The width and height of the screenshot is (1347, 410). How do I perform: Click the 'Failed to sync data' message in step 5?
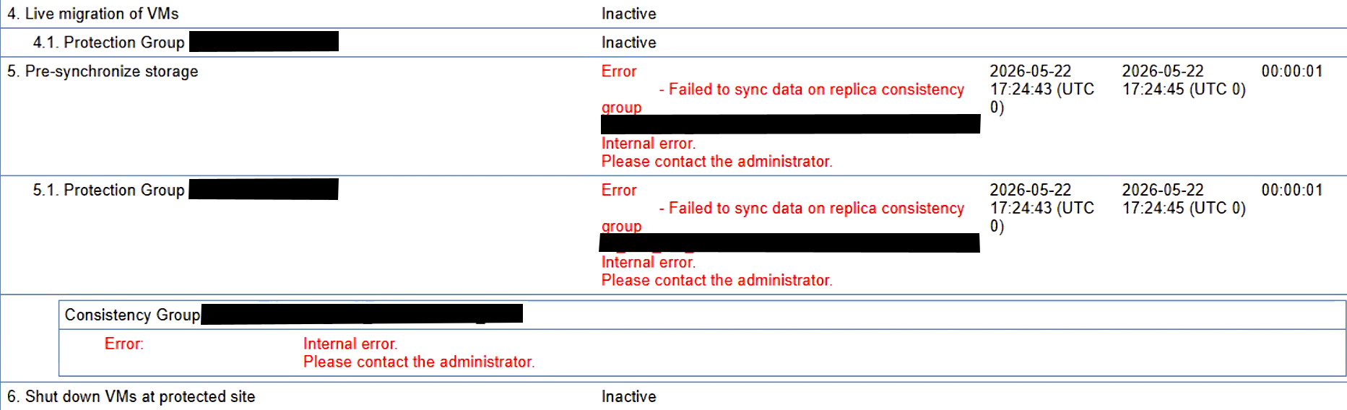point(783,98)
